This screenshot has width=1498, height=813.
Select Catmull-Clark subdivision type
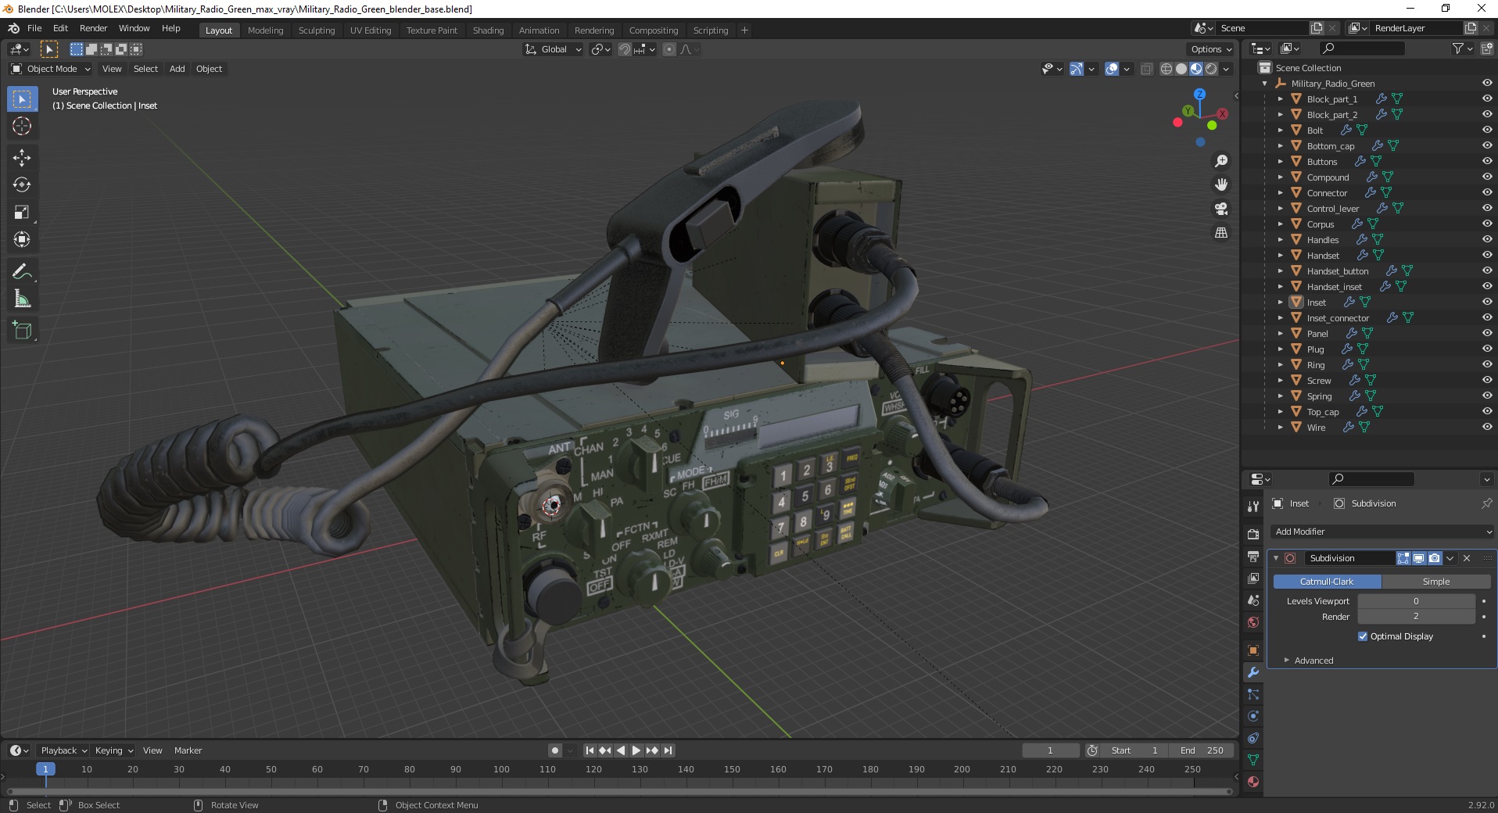tap(1327, 582)
